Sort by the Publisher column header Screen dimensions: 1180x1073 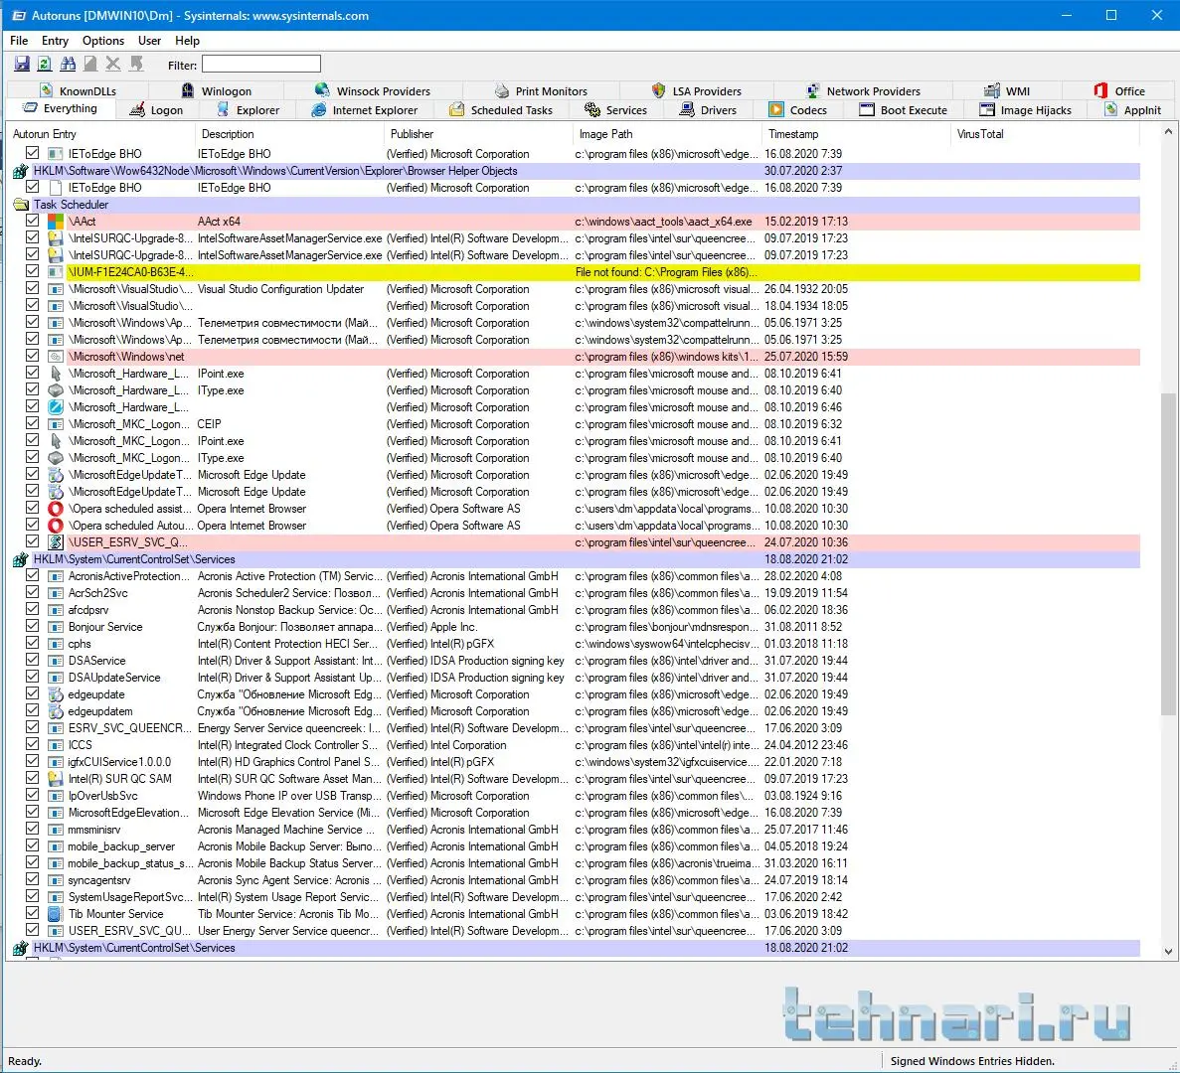pos(412,134)
